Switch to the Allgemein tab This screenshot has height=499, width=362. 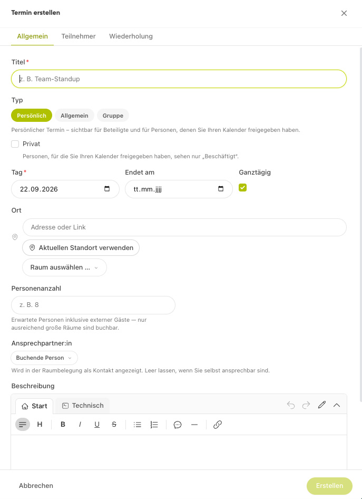coord(33,36)
